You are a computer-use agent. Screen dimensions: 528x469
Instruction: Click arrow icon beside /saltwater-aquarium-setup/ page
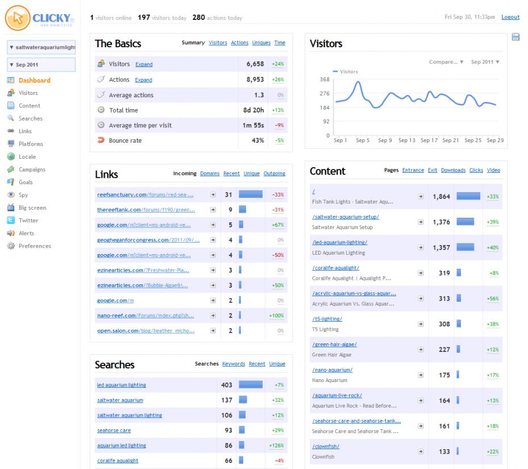click(421, 222)
